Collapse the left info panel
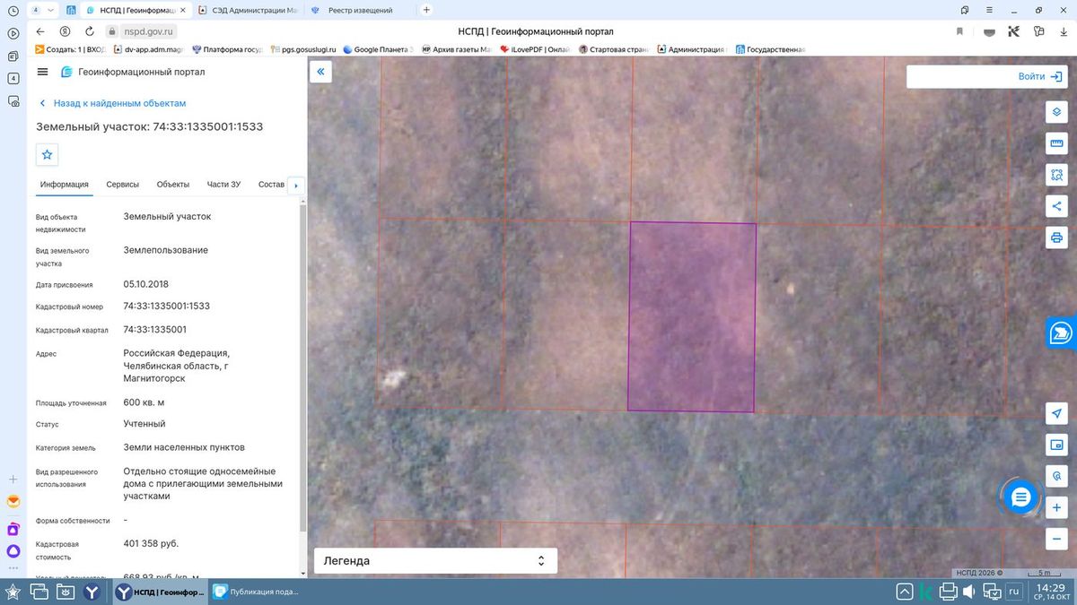 pyautogui.click(x=321, y=73)
